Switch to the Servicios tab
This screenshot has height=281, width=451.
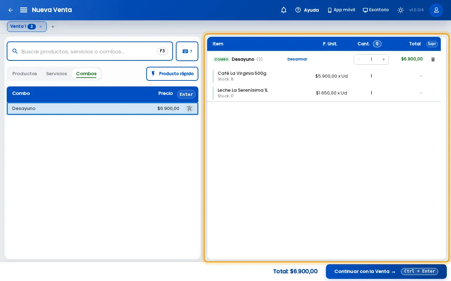tap(56, 74)
